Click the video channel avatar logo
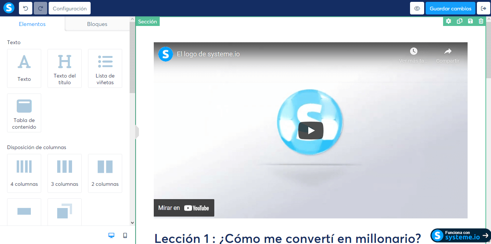The width and height of the screenshot is (491, 244). [166, 54]
